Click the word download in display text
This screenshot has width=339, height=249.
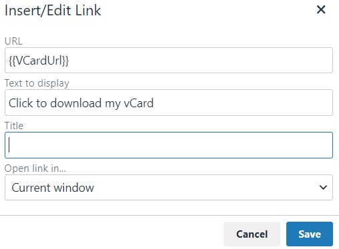pos(76,103)
